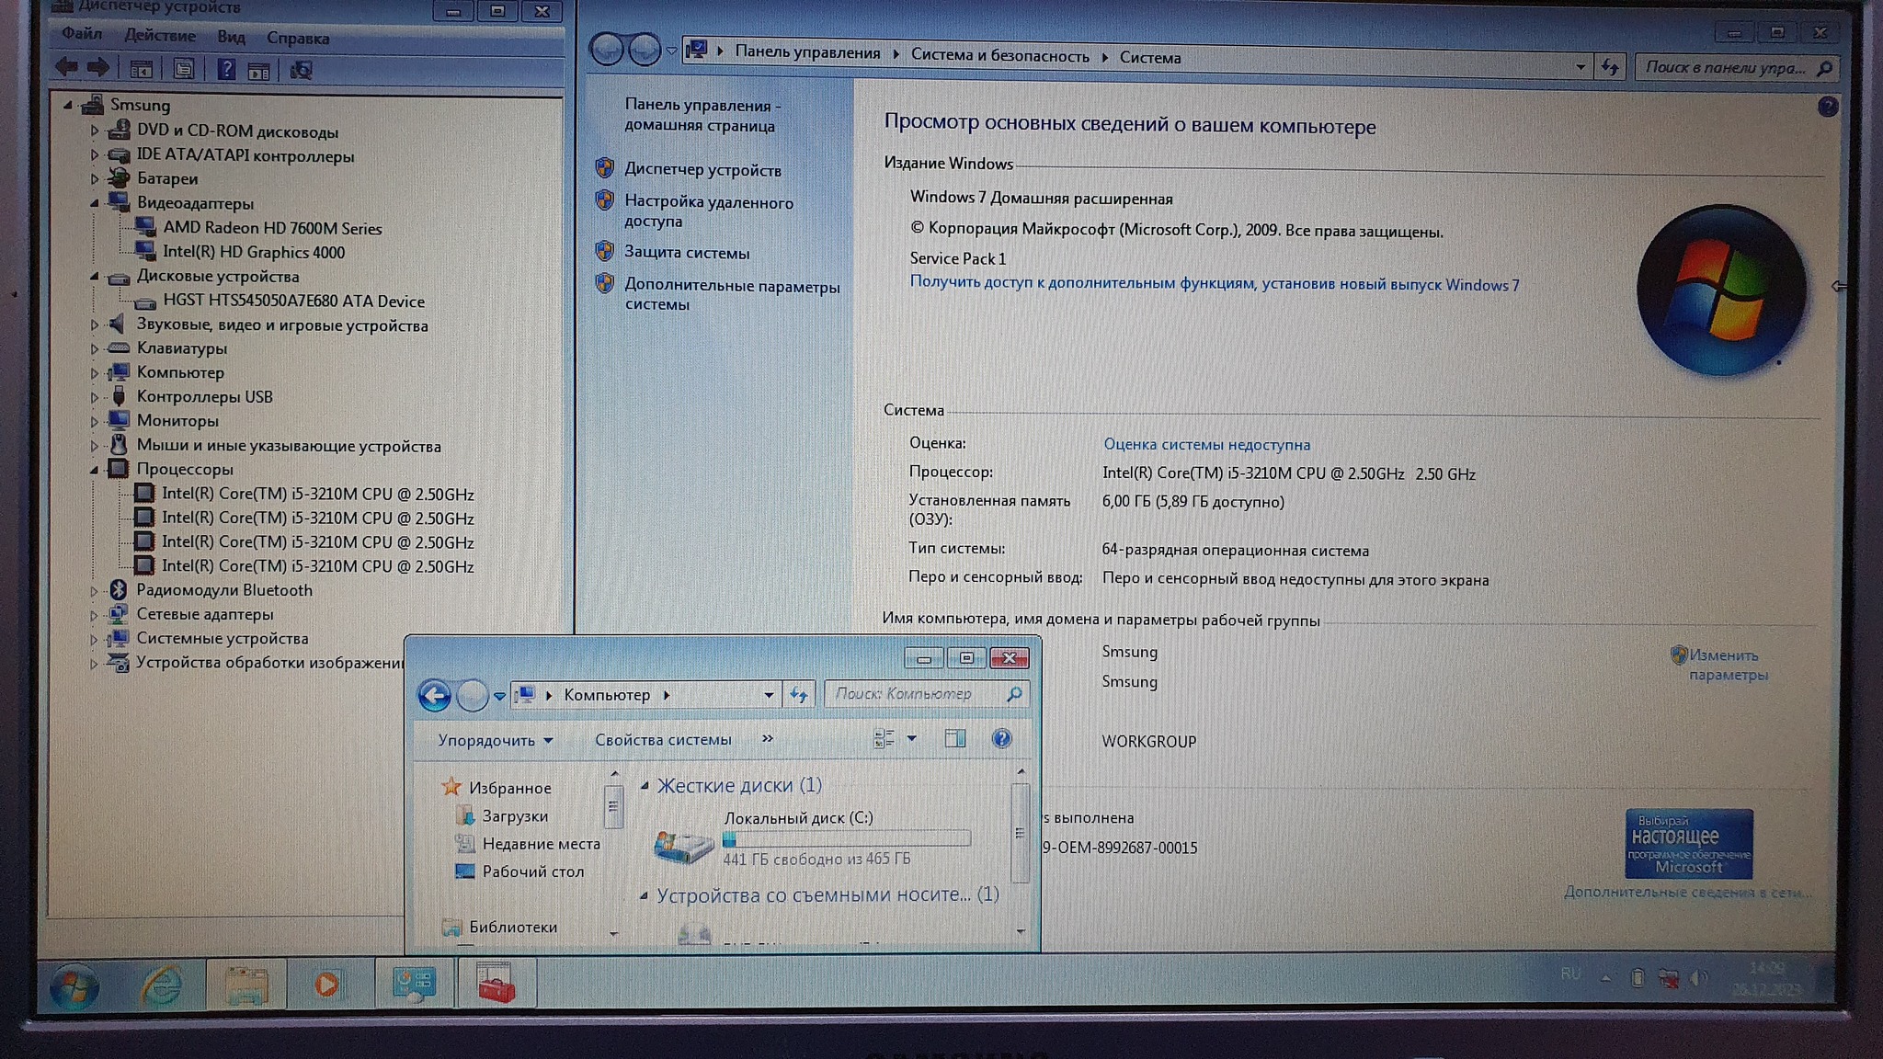Click the Защита системы link
Viewport: 1883px width, 1059px height.
coord(686,253)
